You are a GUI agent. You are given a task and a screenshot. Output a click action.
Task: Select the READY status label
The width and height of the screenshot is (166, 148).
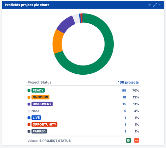(38, 90)
